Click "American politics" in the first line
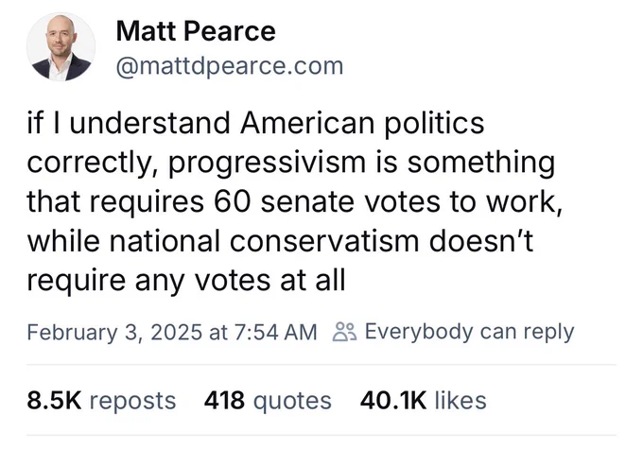Screen dimensions: 643x449 tap(362, 123)
